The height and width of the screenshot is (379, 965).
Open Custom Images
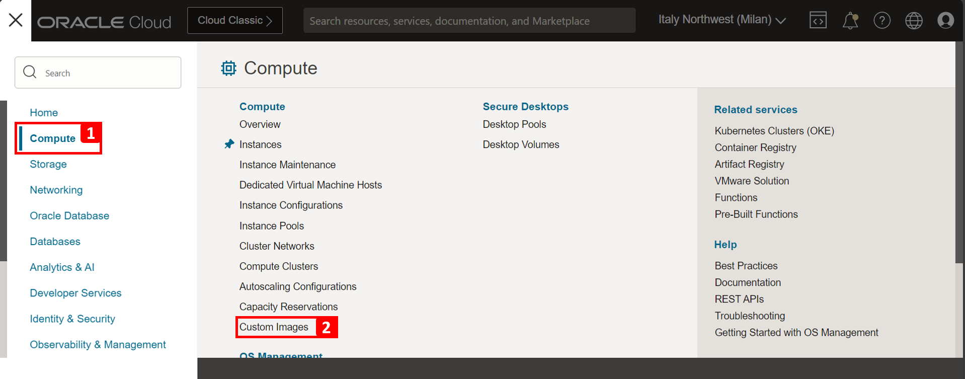tap(274, 327)
